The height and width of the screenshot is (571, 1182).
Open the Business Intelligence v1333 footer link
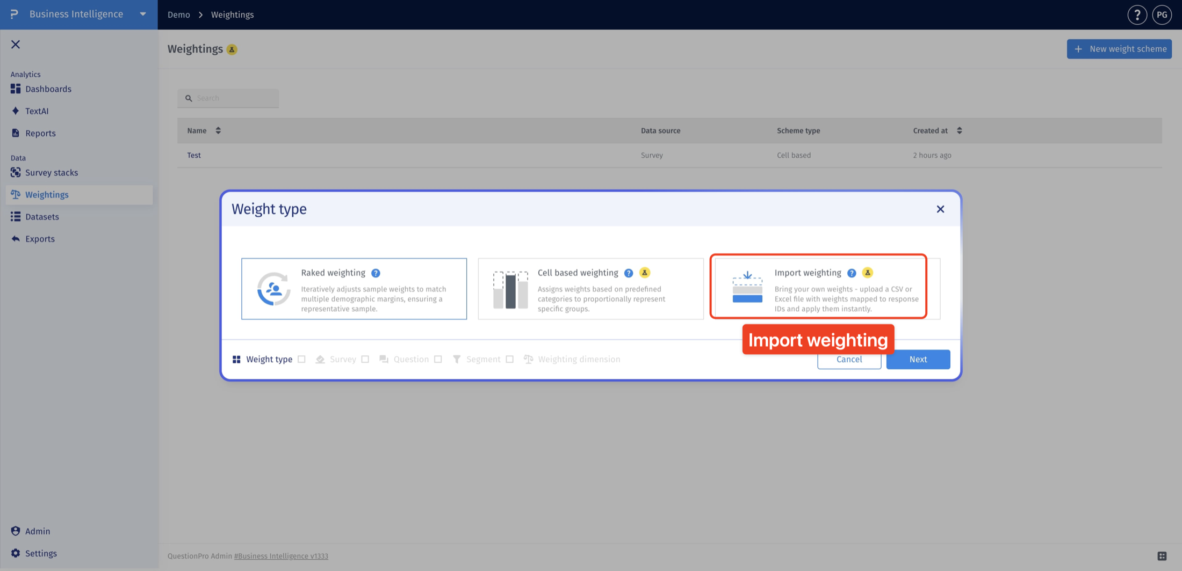pyautogui.click(x=281, y=556)
